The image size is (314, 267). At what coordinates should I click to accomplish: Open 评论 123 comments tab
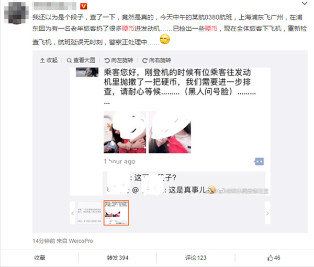(196, 258)
